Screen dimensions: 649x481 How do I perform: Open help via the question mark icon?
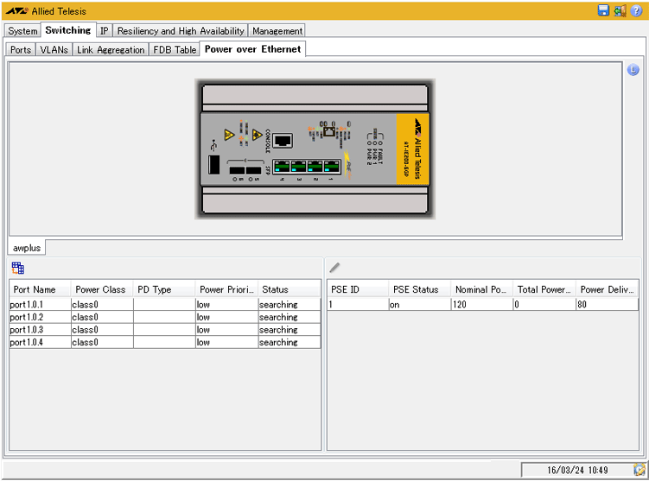tap(637, 10)
